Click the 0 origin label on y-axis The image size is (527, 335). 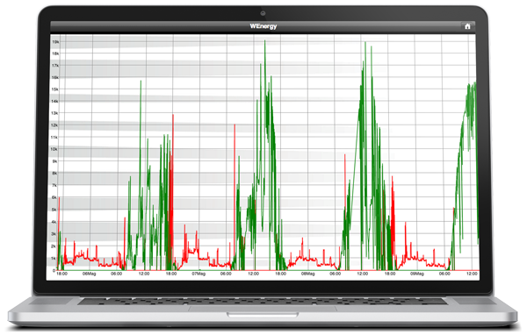point(54,270)
